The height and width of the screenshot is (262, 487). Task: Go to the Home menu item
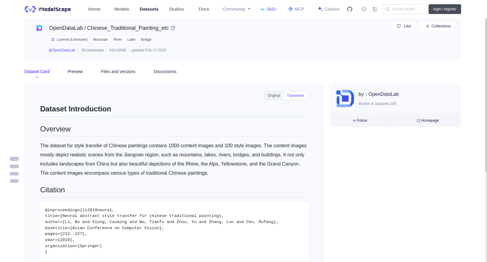(94, 9)
